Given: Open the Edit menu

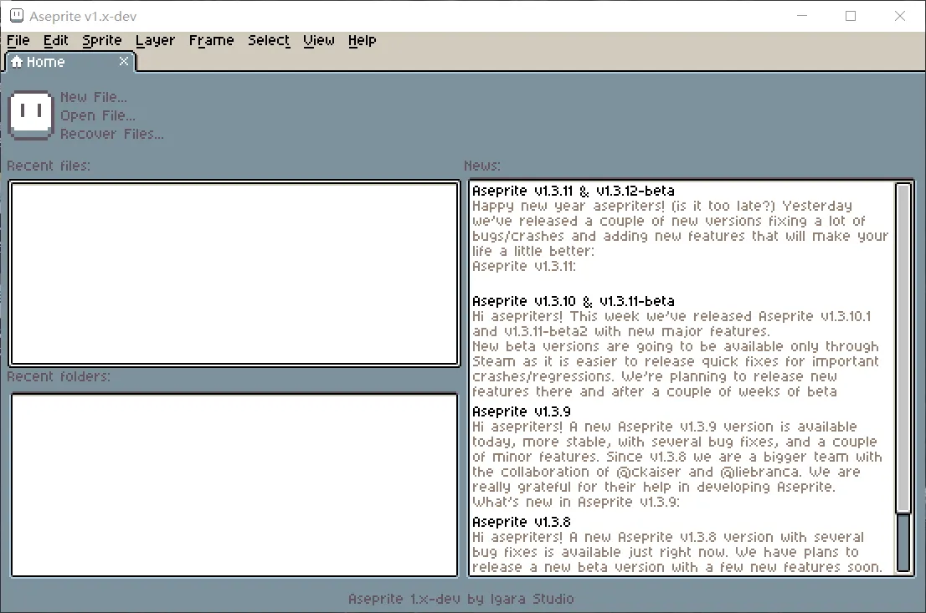Looking at the screenshot, I should [x=56, y=40].
